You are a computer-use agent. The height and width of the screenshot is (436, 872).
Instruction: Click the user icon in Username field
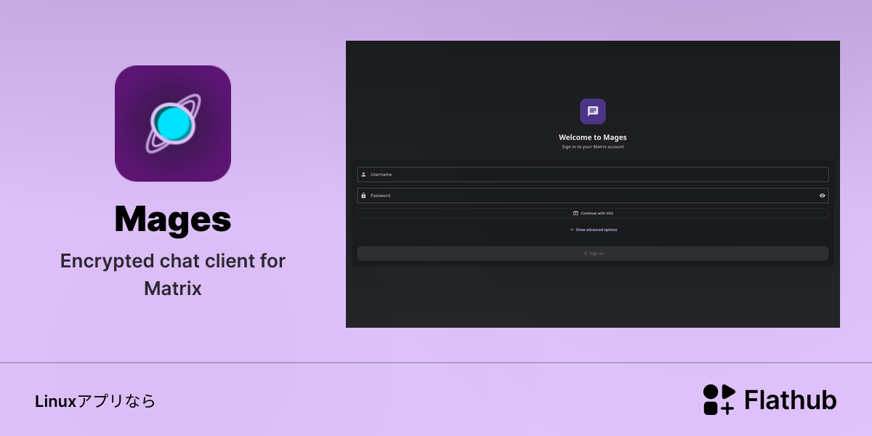coord(363,174)
